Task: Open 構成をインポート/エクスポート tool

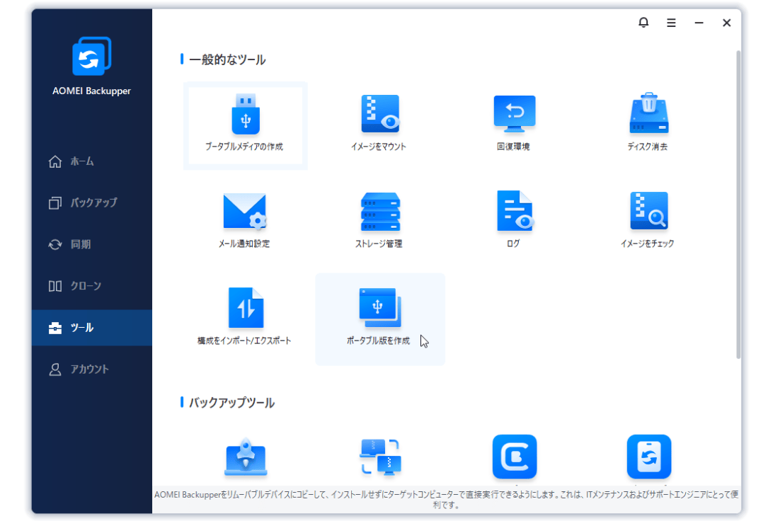Action: pyautogui.click(x=244, y=318)
